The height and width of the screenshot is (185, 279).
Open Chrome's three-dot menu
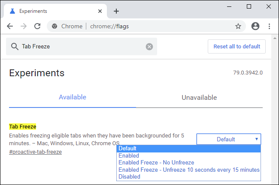point(270,26)
